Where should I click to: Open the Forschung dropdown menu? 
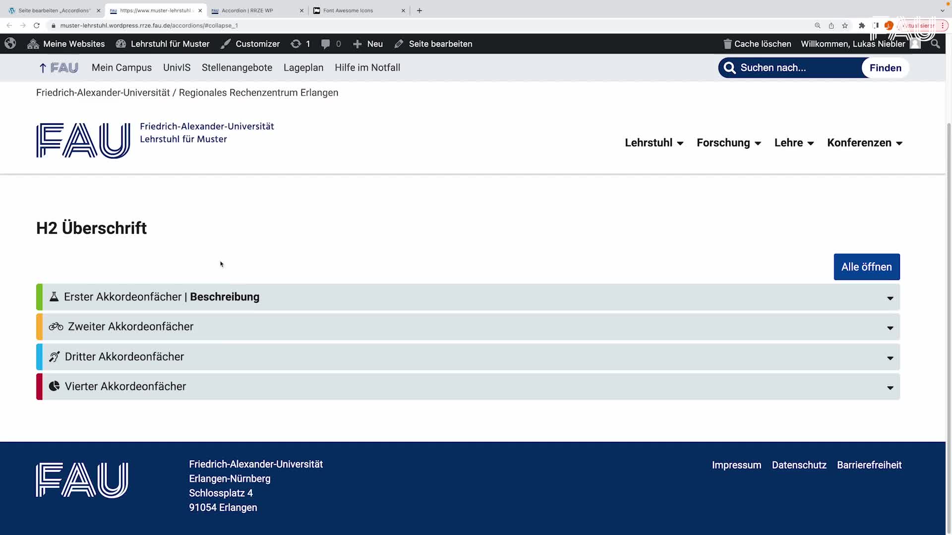point(728,143)
